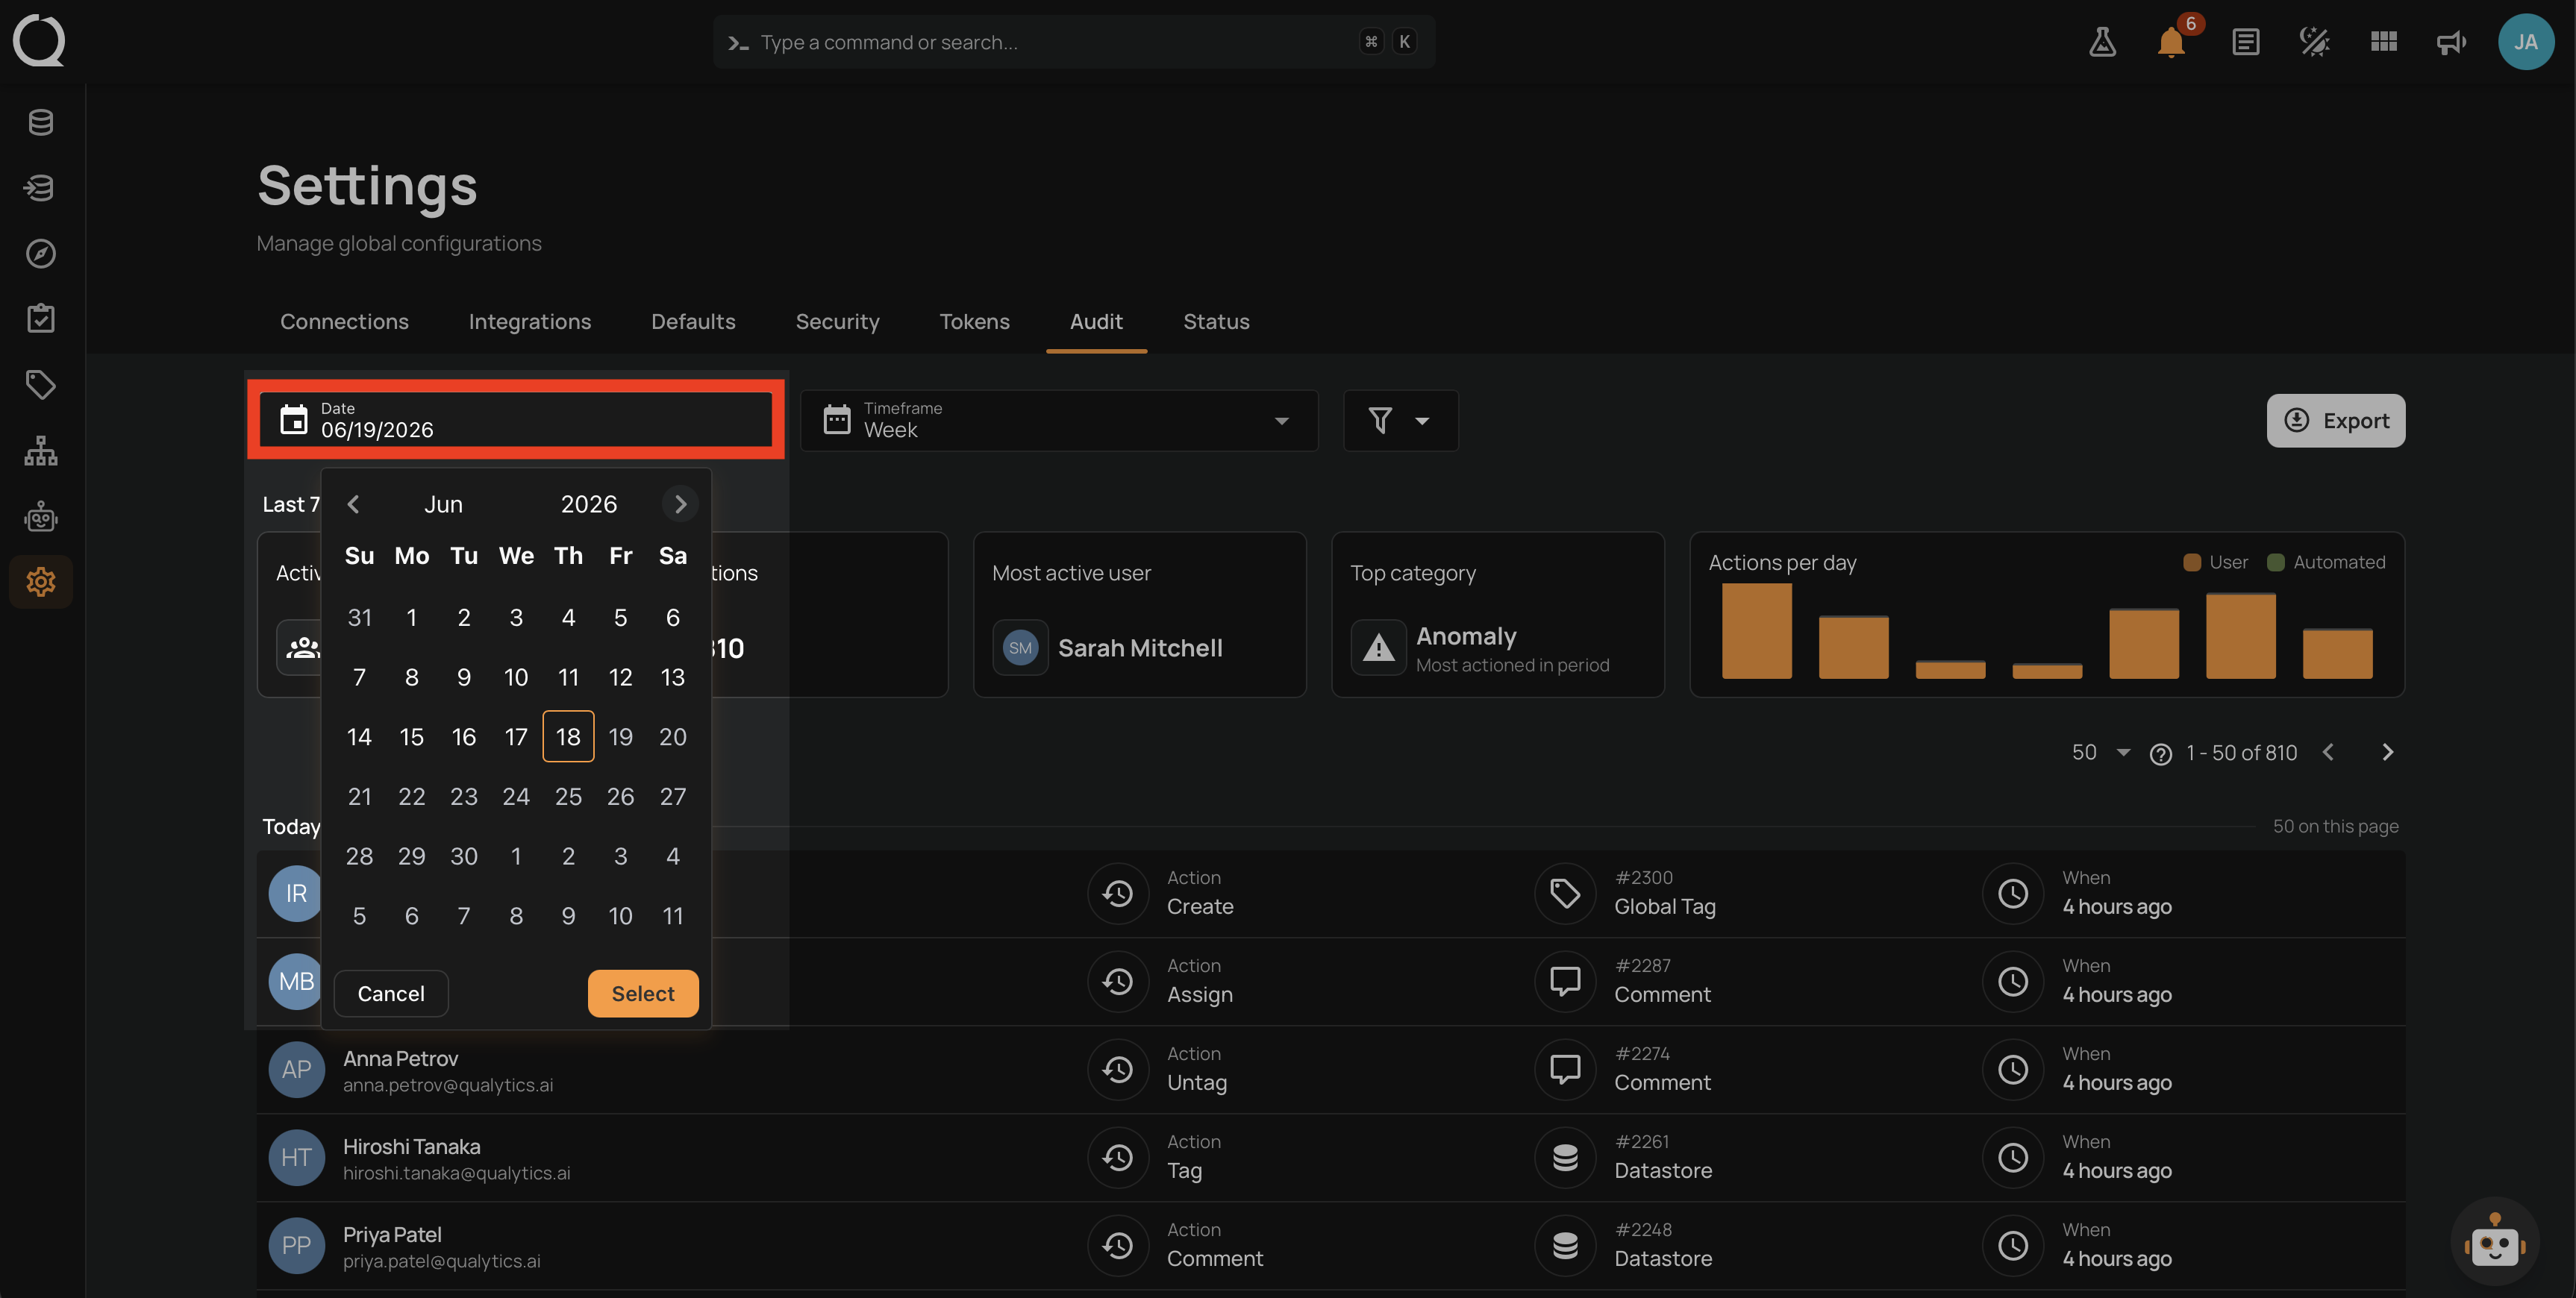Select June 19 in the calendar

click(x=620, y=737)
